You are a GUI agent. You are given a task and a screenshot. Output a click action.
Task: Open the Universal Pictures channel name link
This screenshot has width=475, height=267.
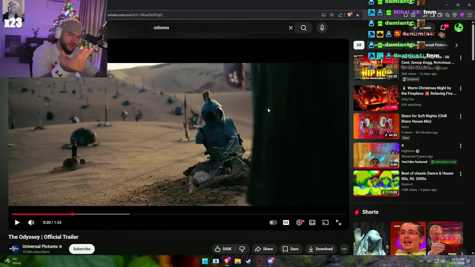point(40,247)
